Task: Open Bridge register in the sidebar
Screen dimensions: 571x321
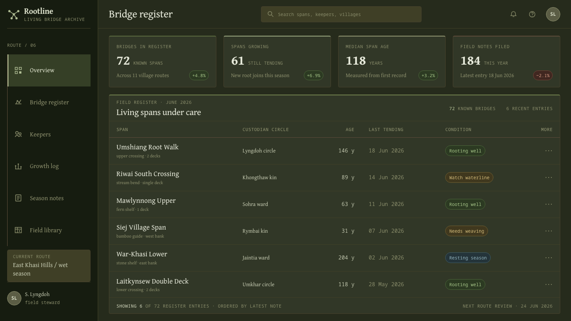Action: tap(49, 102)
